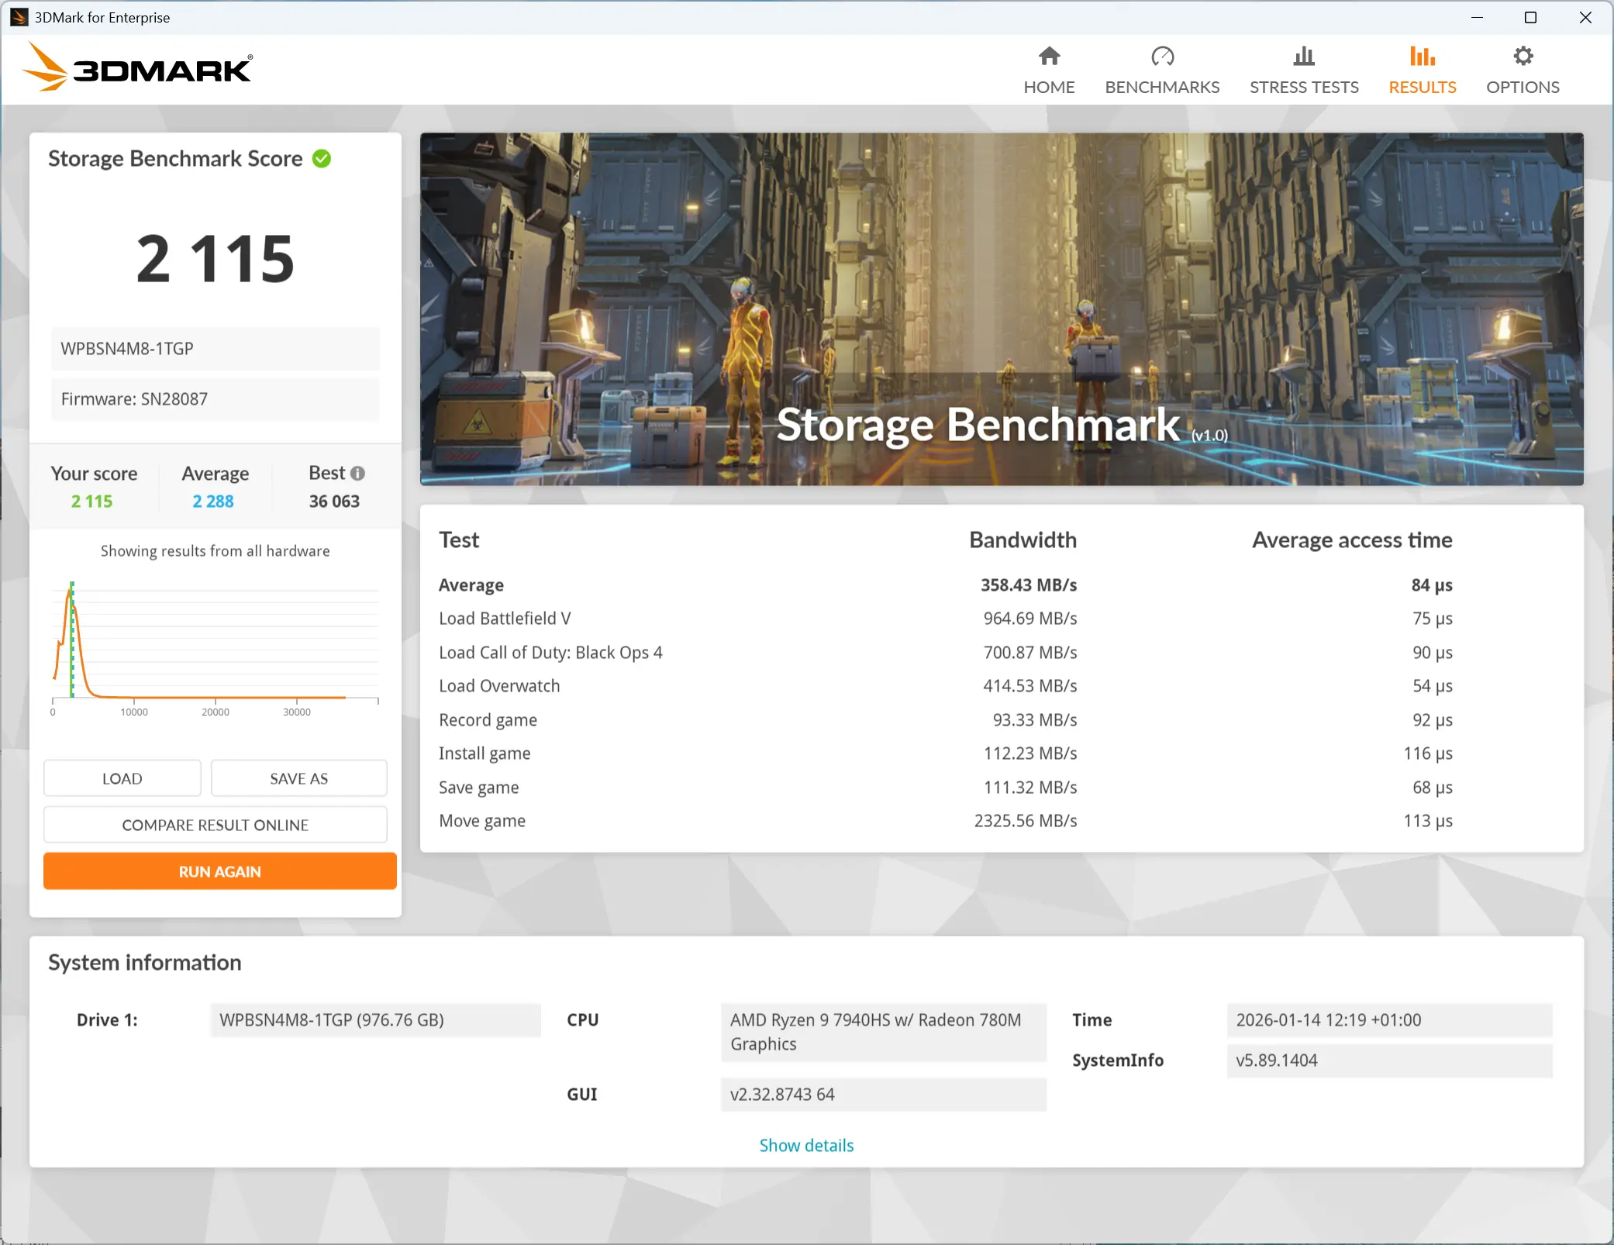Screen dimensions: 1614x1245
Task: Click the score distribution chart
Action: click(216, 647)
